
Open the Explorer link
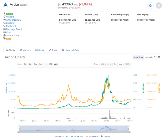pos(10,23)
